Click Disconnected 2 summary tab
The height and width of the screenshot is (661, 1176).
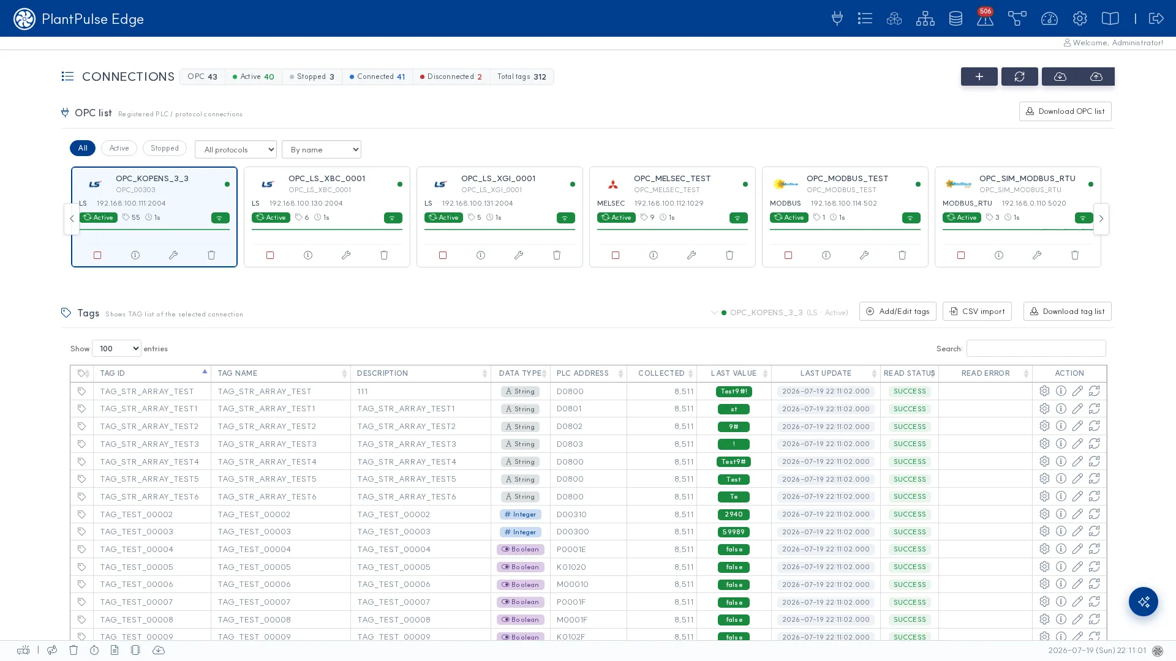tap(451, 77)
